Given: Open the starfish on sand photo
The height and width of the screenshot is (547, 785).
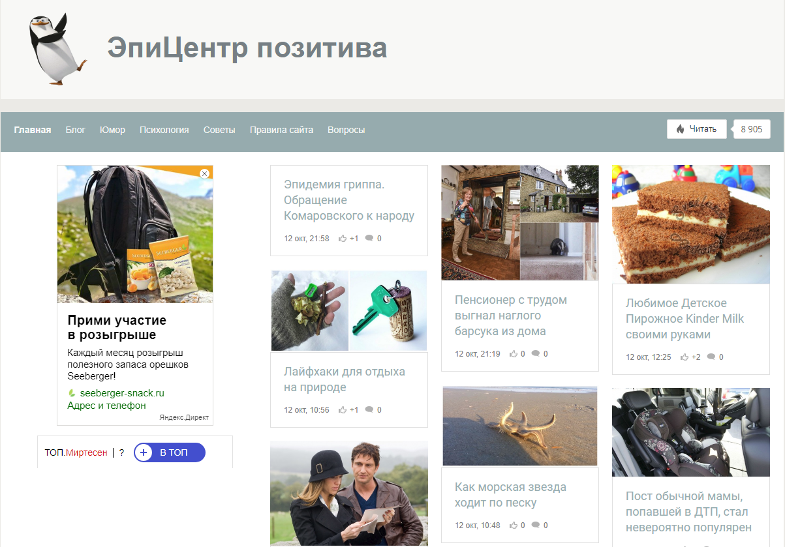Looking at the screenshot, I should (519, 426).
